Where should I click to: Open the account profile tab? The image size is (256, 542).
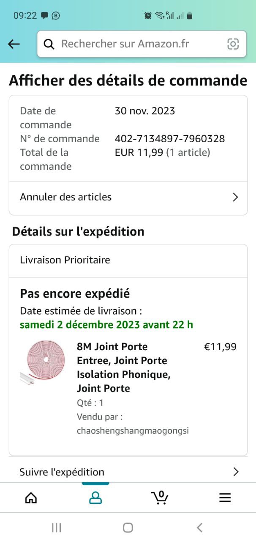(x=95, y=498)
